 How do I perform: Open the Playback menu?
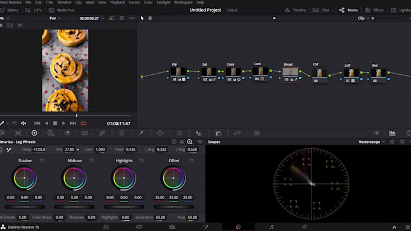(117, 2)
